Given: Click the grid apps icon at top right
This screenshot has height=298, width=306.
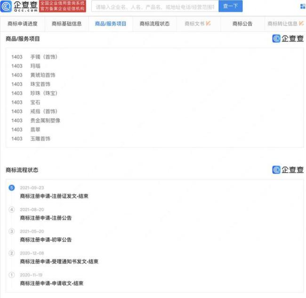Looking at the screenshot, I should coord(302,7).
